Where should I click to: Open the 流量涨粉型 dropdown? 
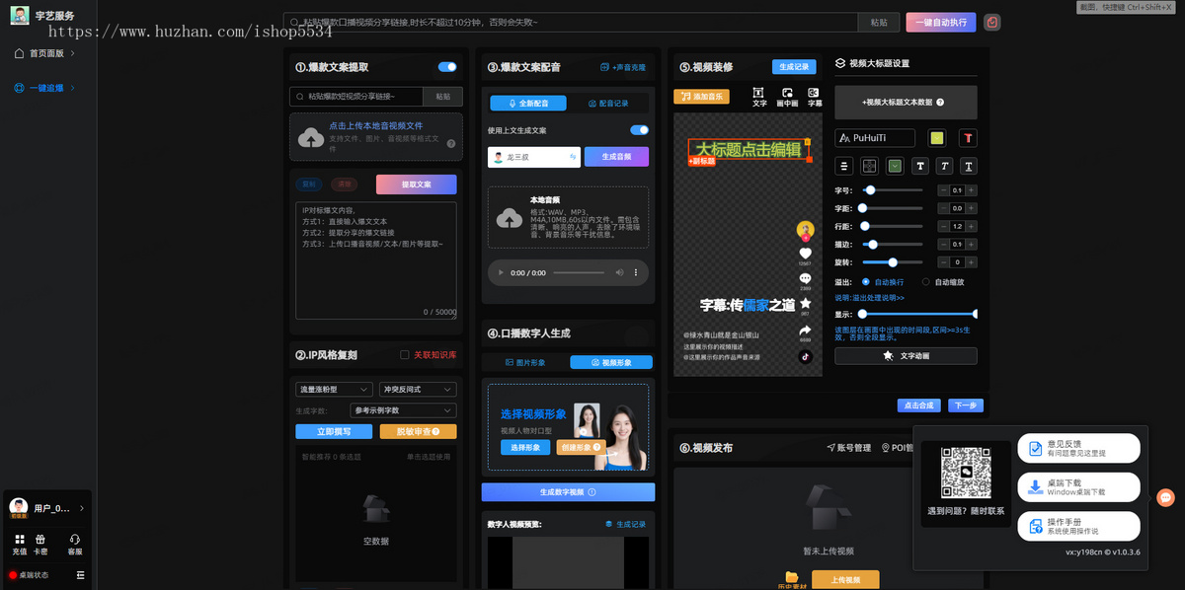pos(334,390)
